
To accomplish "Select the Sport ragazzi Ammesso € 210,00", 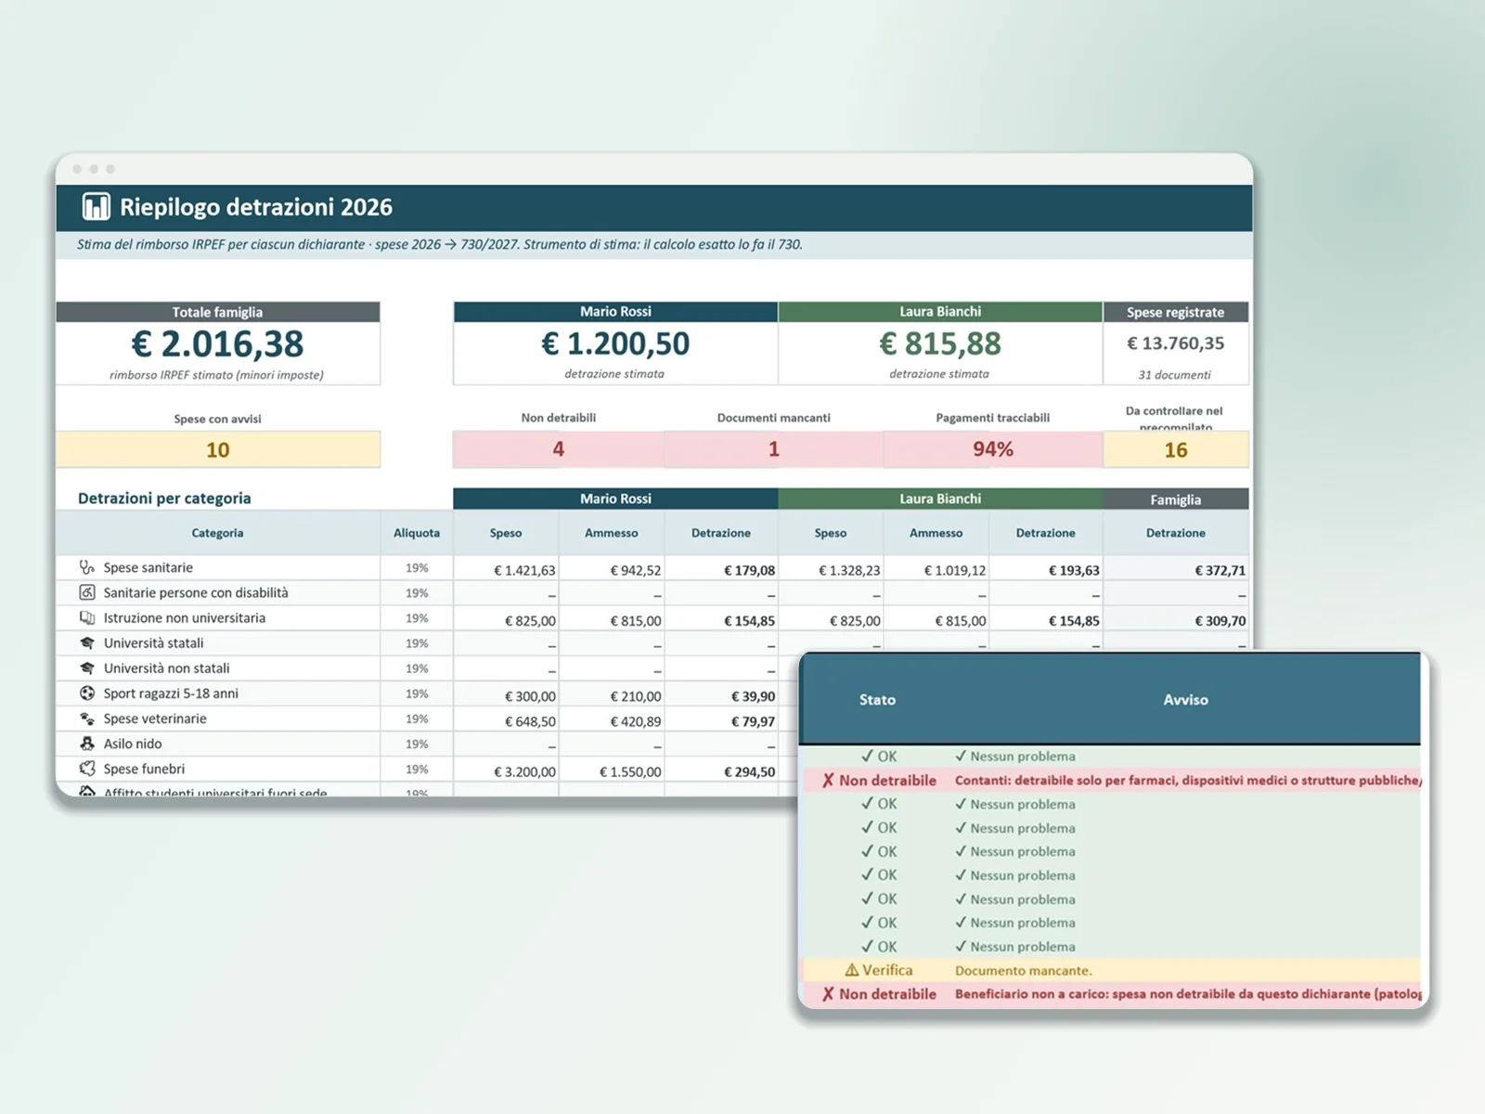I will tap(636, 697).
